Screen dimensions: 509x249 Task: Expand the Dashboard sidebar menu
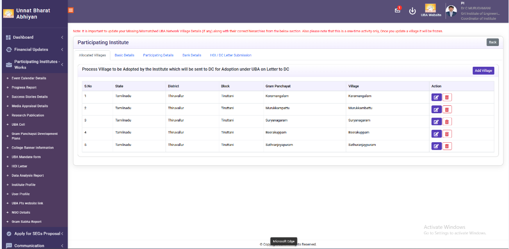pyautogui.click(x=33, y=37)
